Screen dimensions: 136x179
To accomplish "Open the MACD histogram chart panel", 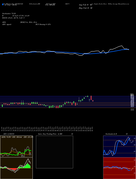I will coord(16,168).
